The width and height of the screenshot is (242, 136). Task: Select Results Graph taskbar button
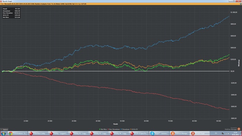(199, 133)
